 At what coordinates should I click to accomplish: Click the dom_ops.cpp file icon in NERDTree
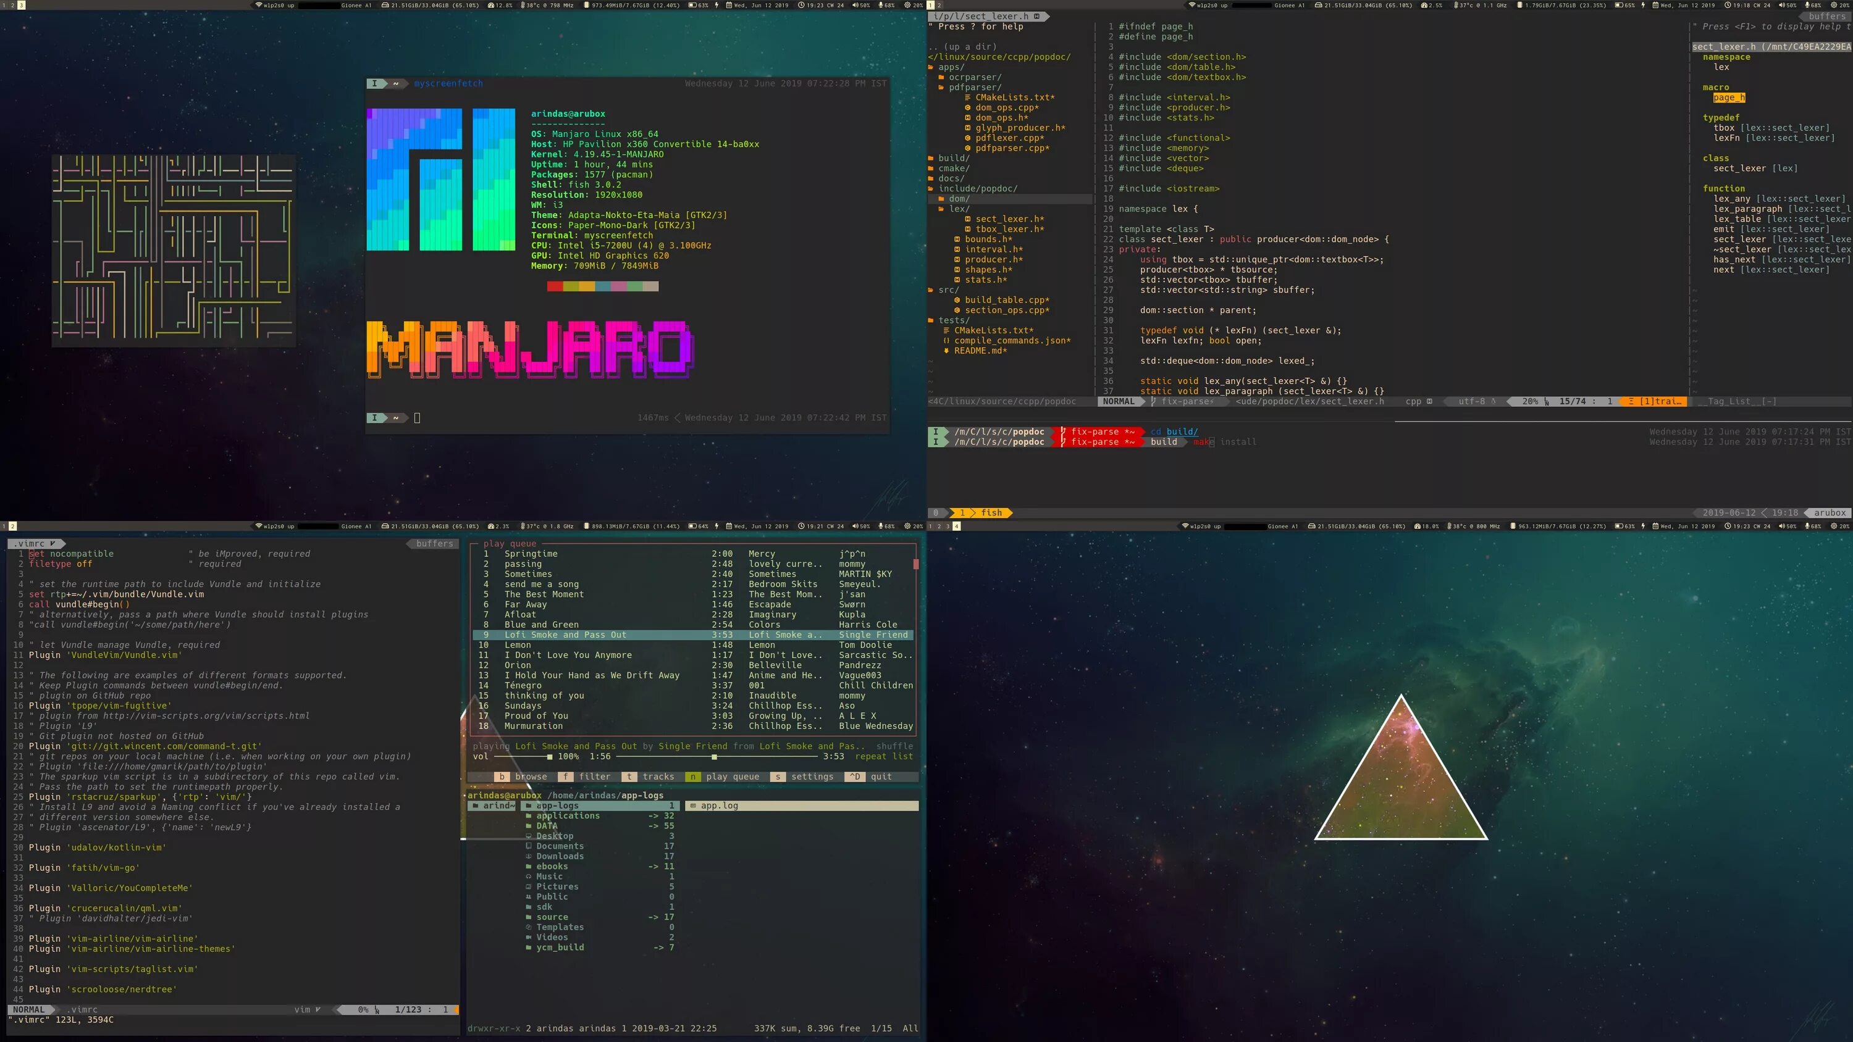pyautogui.click(x=967, y=107)
